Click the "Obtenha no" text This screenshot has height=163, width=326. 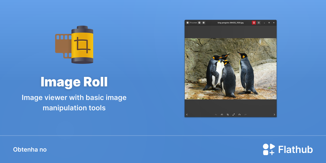click(x=30, y=150)
